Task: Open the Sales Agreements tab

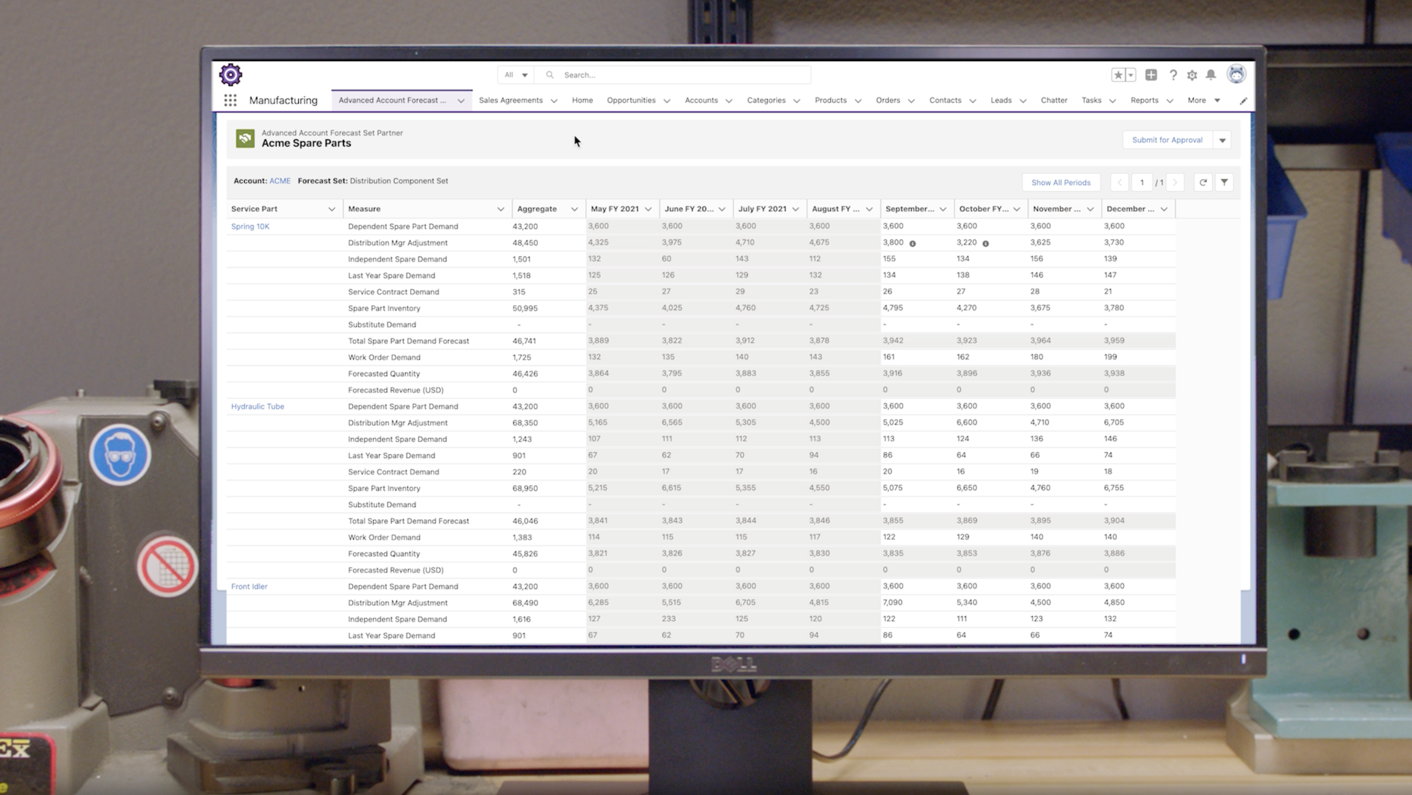Action: [x=511, y=100]
